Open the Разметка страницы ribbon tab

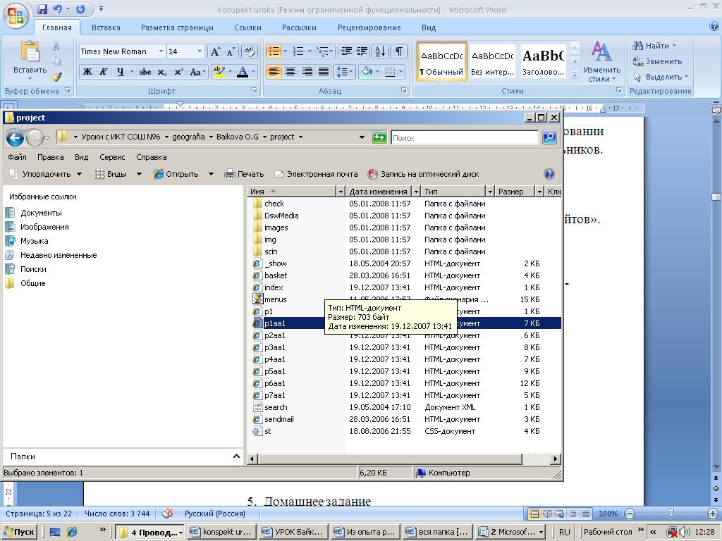click(177, 27)
